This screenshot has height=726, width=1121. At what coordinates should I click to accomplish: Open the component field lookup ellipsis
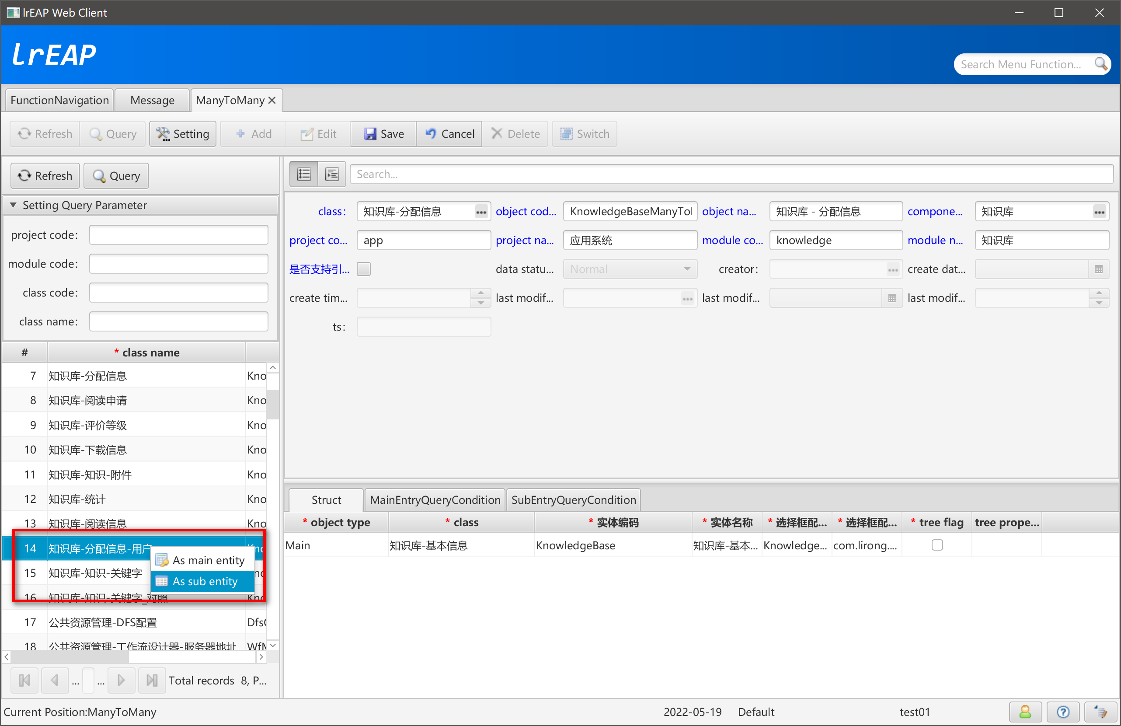pyautogui.click(x=1099, y=212)
